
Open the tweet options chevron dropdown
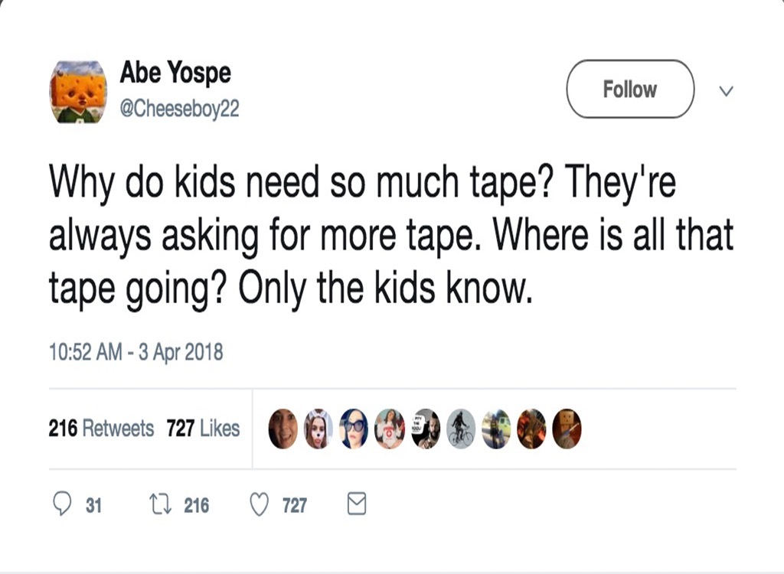724,90
